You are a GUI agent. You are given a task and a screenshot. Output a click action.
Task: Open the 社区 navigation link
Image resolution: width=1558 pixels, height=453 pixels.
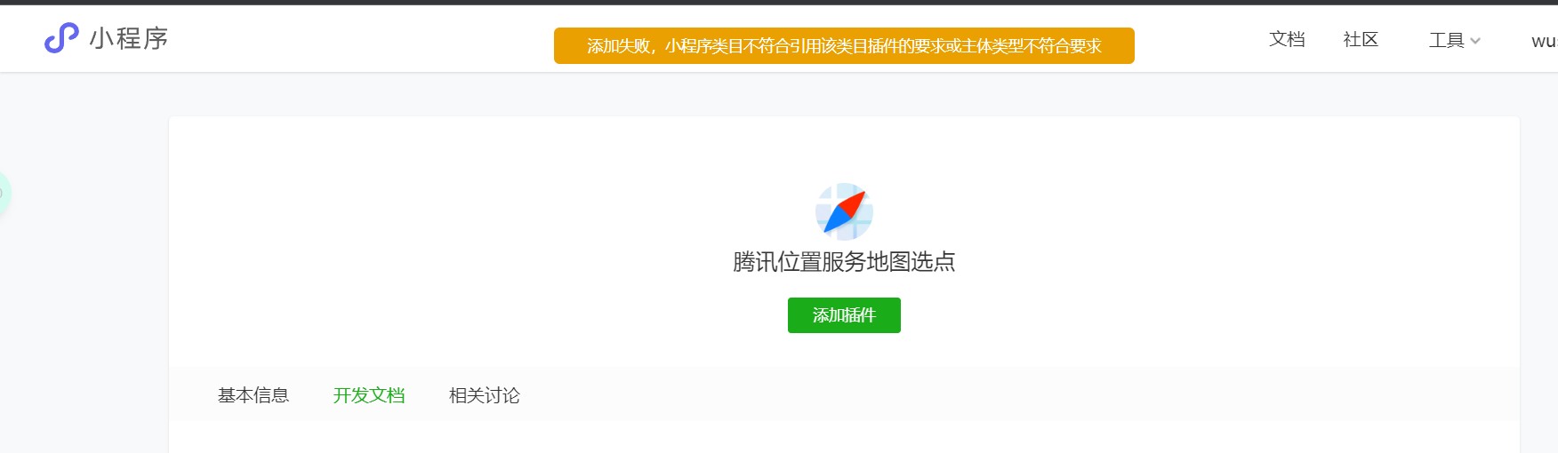[x=1361, y=39]
